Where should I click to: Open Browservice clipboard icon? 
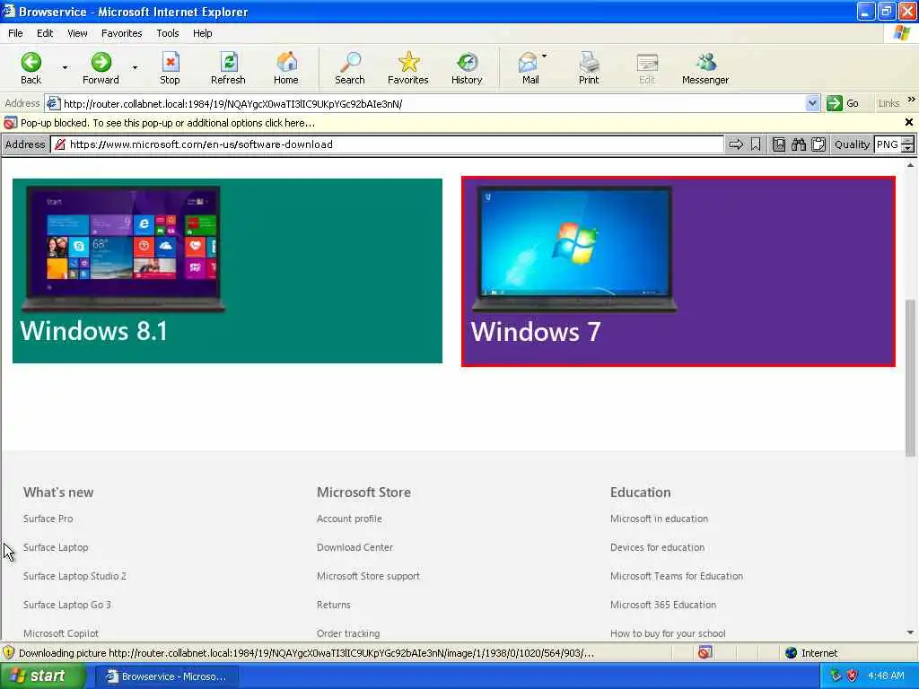pos(818,144)
